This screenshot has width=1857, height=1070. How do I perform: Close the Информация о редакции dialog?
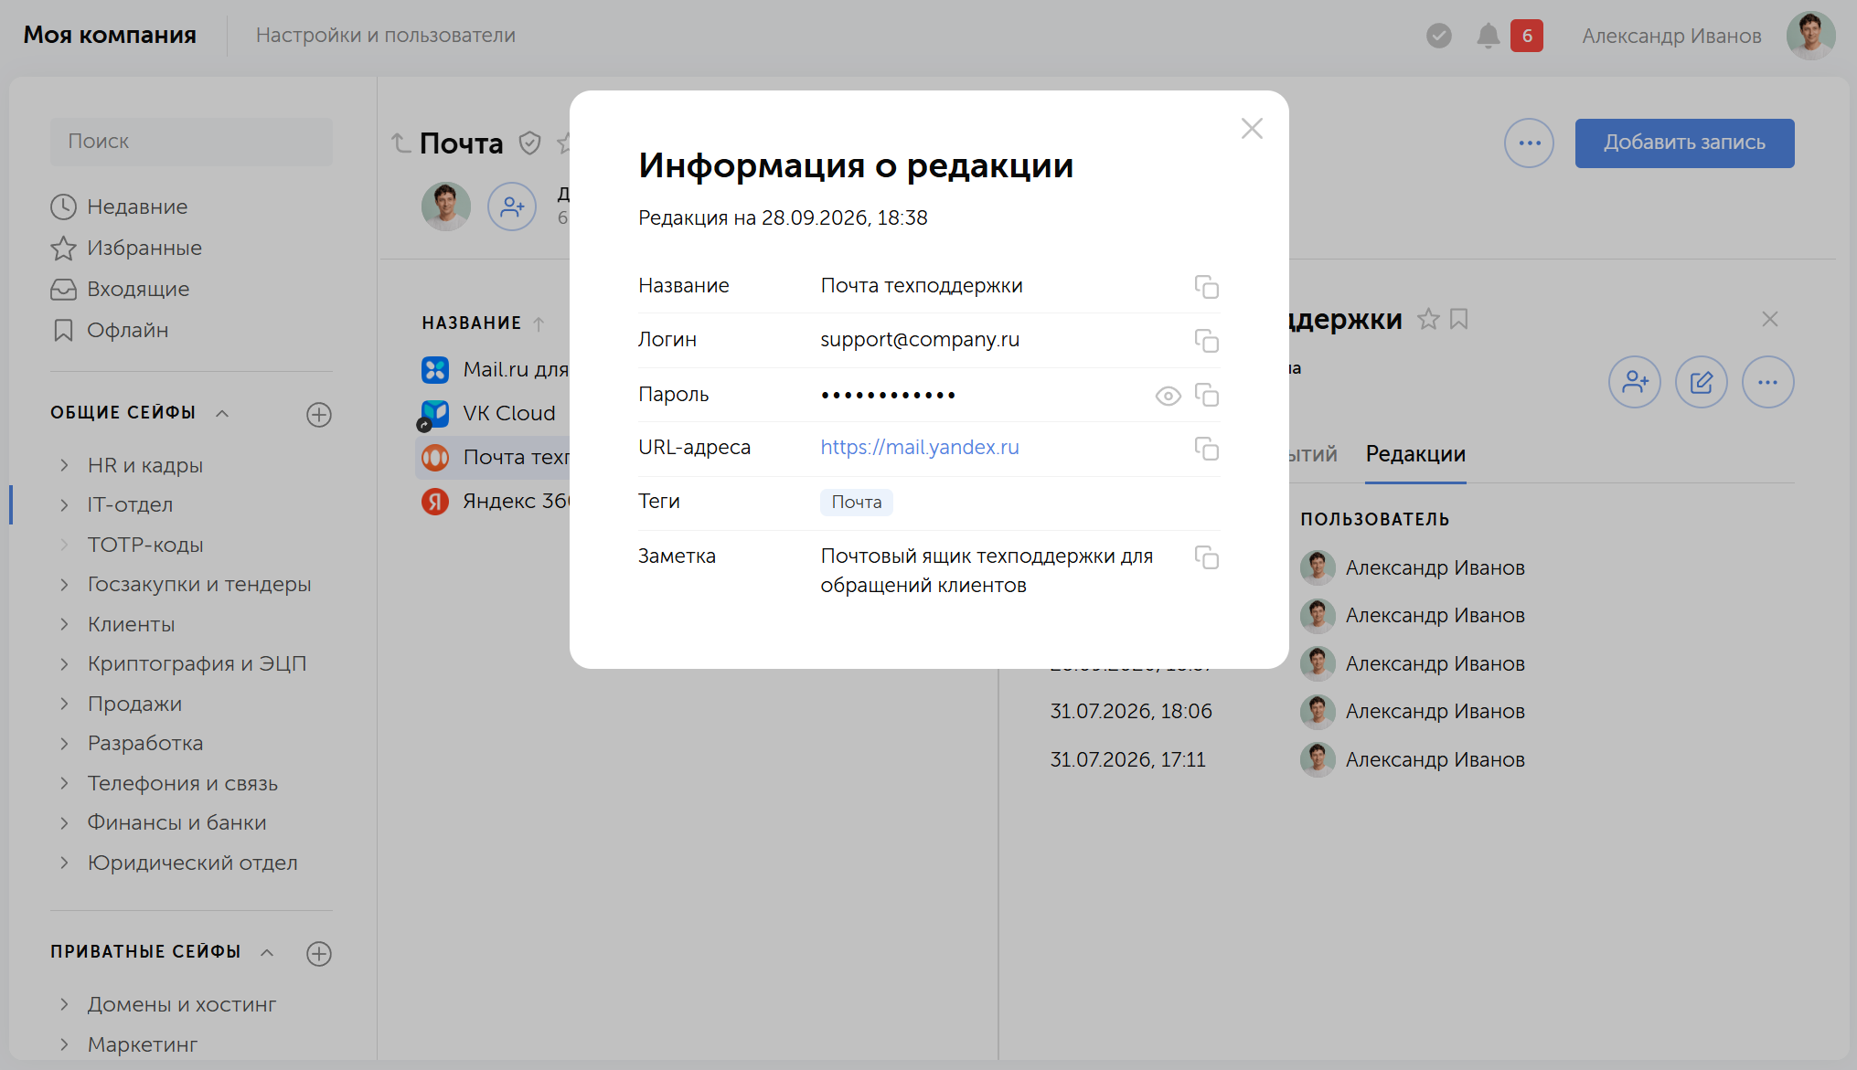(x=1252, y=129)
